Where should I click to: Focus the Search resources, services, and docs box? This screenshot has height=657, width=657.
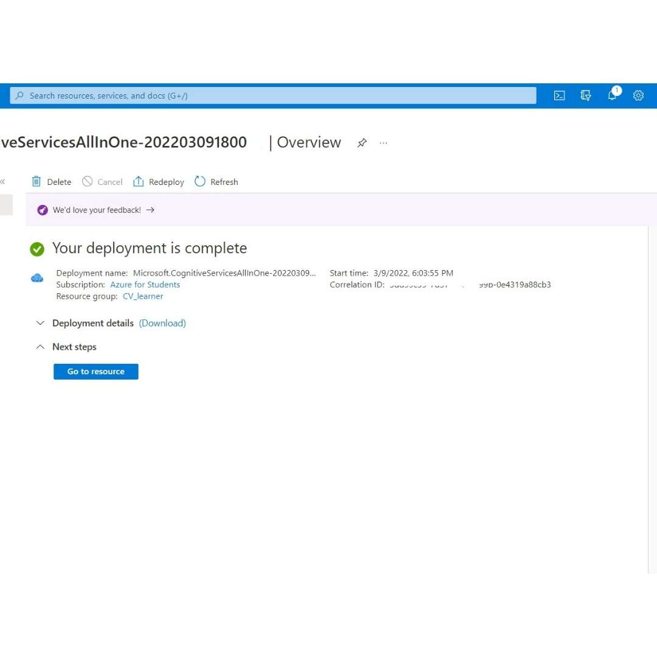coord(273,96)
